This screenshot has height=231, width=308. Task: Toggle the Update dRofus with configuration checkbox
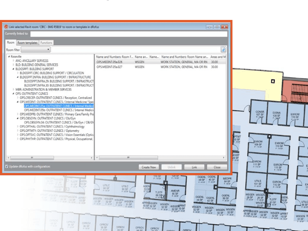click(x=7, y=167)
